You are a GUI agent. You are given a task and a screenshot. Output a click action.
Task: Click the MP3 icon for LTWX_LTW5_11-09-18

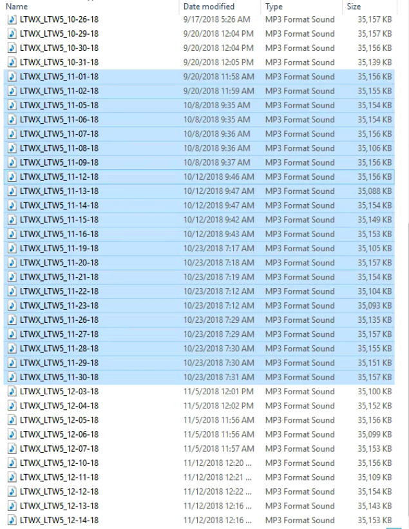click(x=12, y=162)
